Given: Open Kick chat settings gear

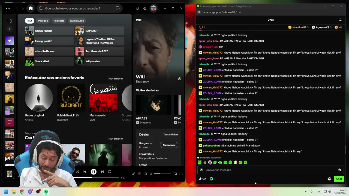Looking at the screenshot, I should (329, 179).
